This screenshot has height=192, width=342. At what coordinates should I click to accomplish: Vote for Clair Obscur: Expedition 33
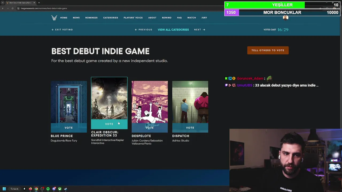(x=109, y=124)
